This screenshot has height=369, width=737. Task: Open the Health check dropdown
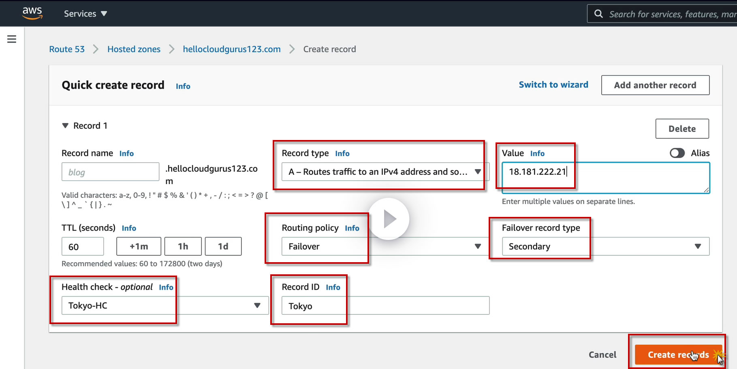[x=165, y=305]
